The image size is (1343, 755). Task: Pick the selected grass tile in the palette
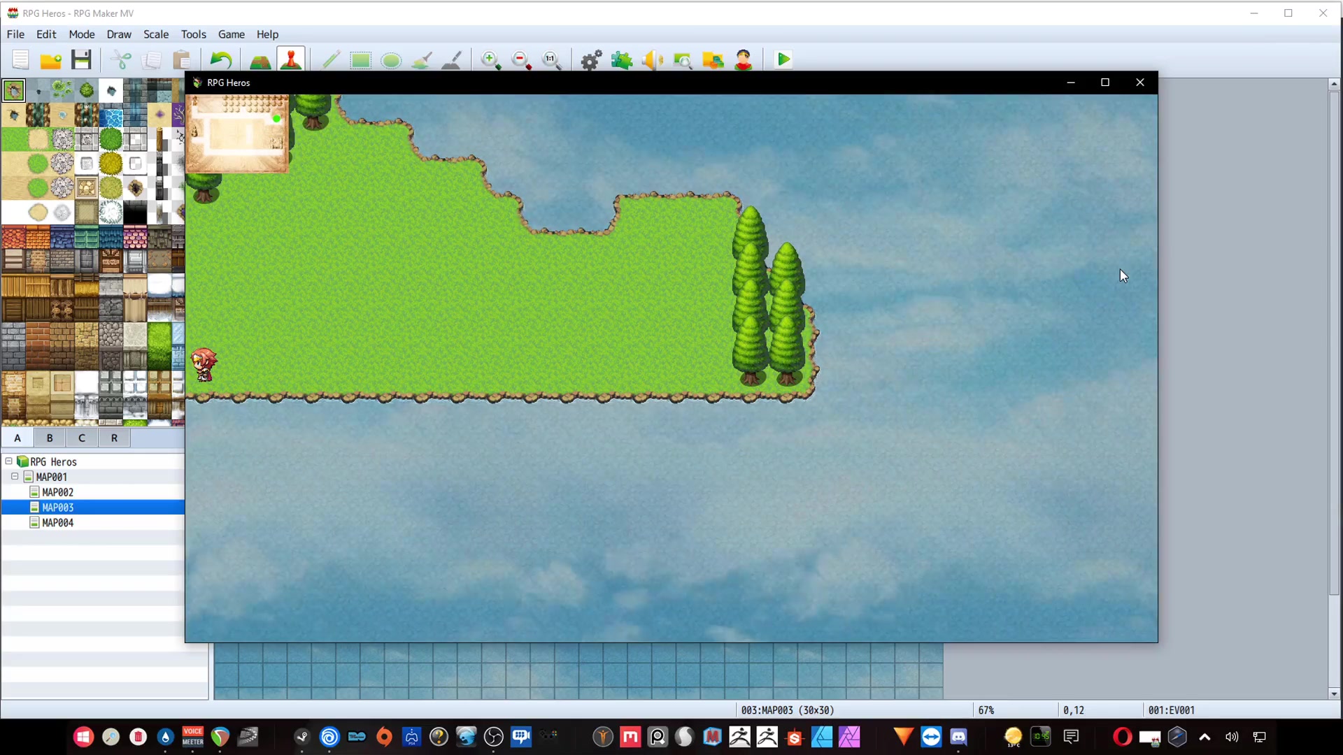[x=13, y=90]
